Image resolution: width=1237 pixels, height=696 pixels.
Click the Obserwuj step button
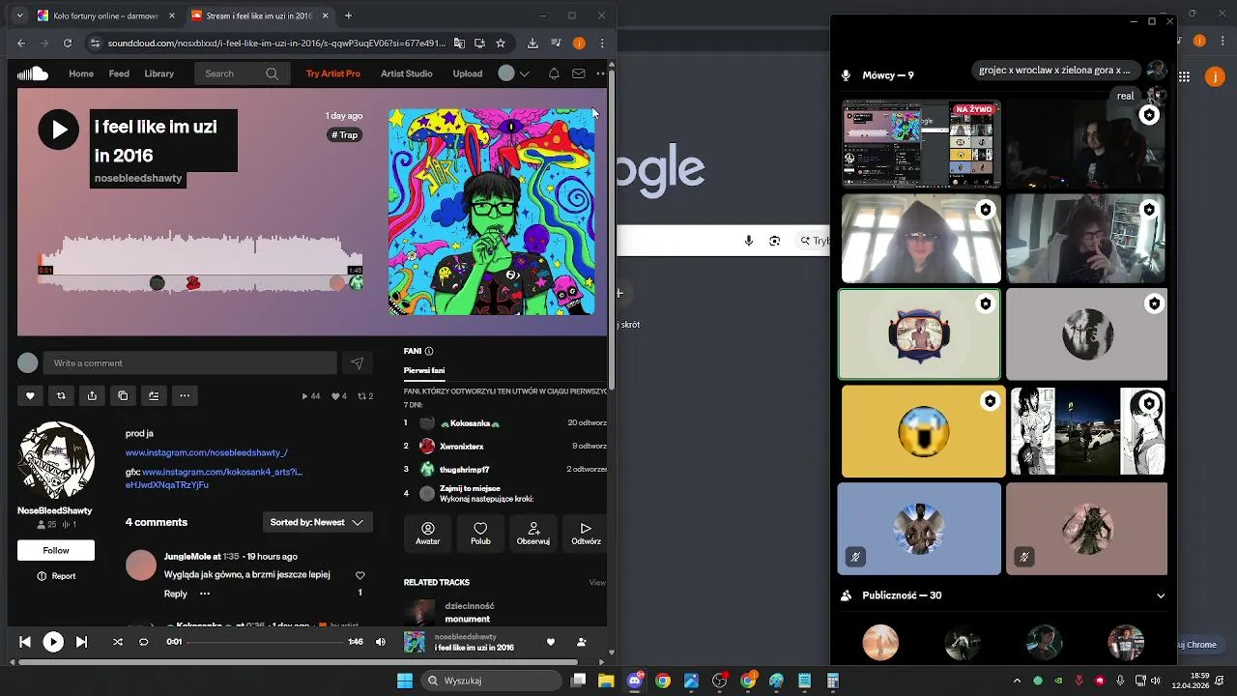pos(533,534)
